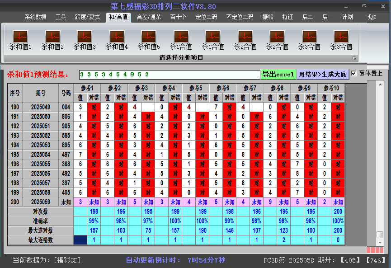Click the second of two 杀2合值 icons
The image size is (391, 268).
(x=277, y=40)
